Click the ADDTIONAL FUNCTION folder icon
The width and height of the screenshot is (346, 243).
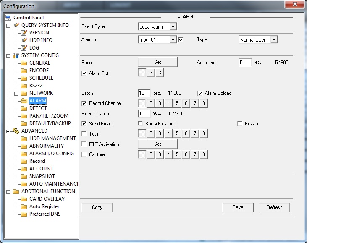click(16, 191)
